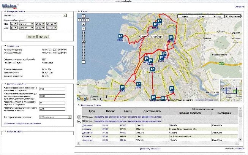Image resolution: width=248 pixels, height=155 pixels.
Task: Open the Движение row starting 06:46
Action: click(87, 125)
